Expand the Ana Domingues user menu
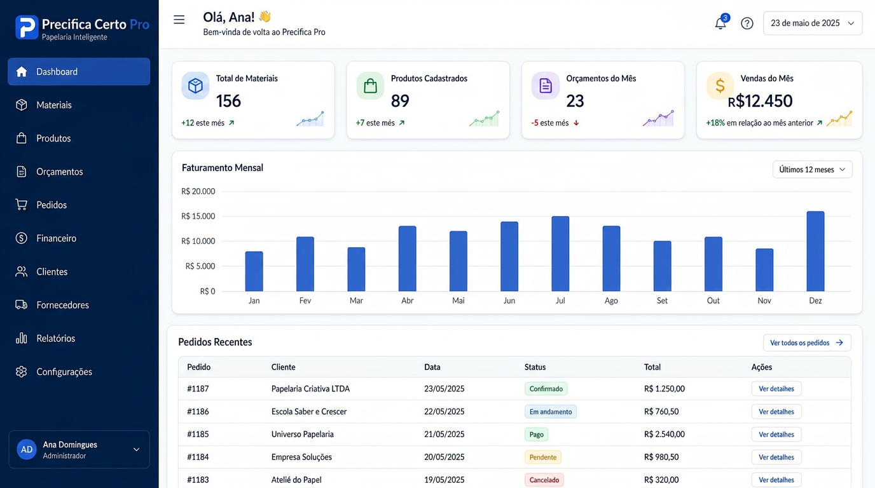The height and width of the screenshot is (488, 875). tap(79, 449)
